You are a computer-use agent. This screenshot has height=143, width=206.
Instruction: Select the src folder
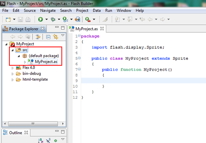(x=22, y=50)
